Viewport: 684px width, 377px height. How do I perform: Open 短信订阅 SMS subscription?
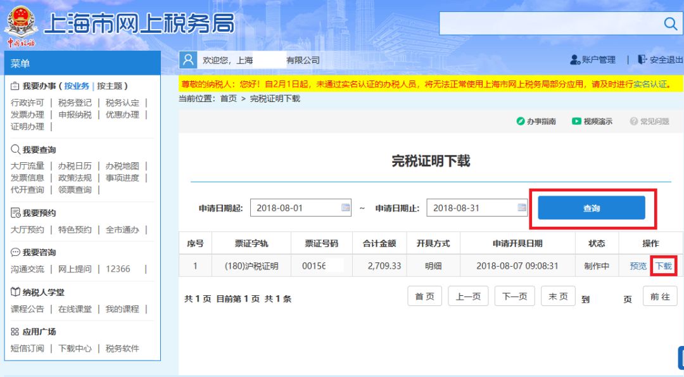(x=27, y=348)
